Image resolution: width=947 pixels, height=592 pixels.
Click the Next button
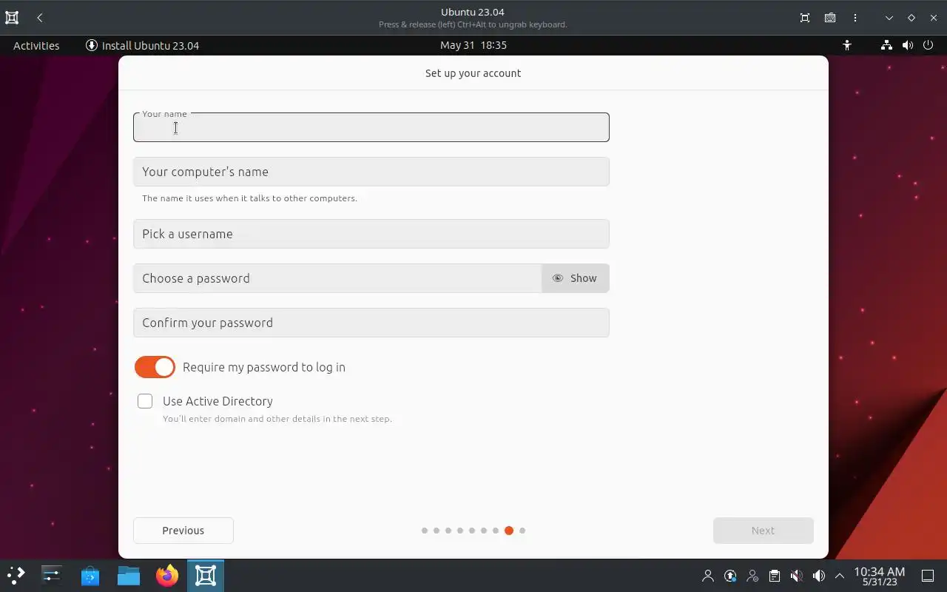click(x=763, y=531)
